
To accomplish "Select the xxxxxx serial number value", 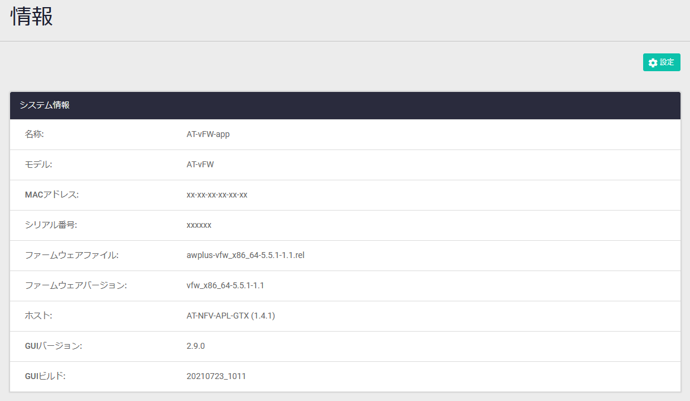I will (x=199, y=225).
